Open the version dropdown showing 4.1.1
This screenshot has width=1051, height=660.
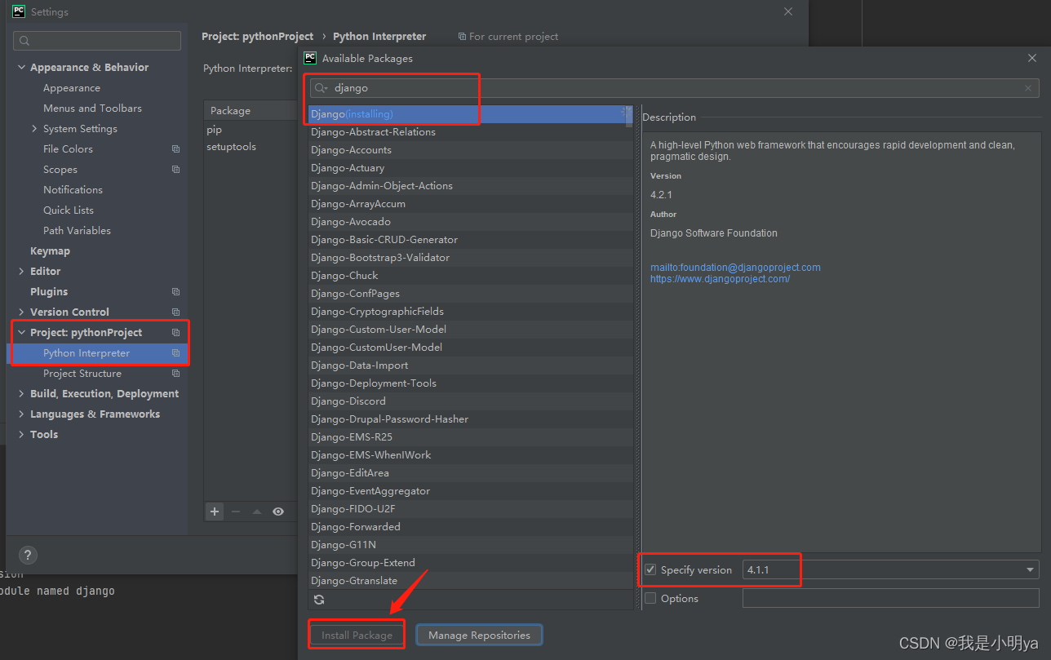[1031, 569]
